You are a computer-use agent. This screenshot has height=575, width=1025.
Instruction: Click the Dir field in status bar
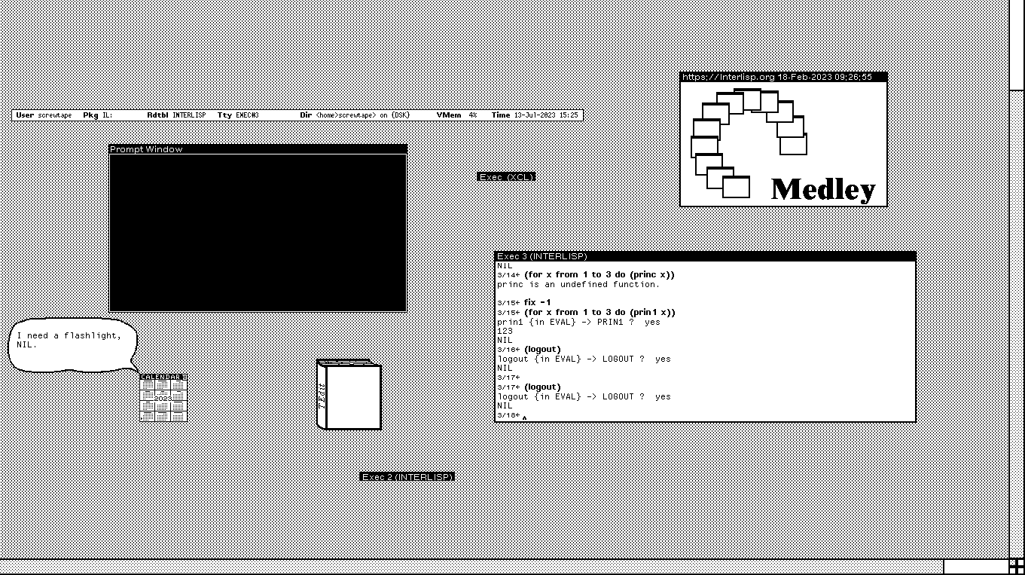click(354, 115)
